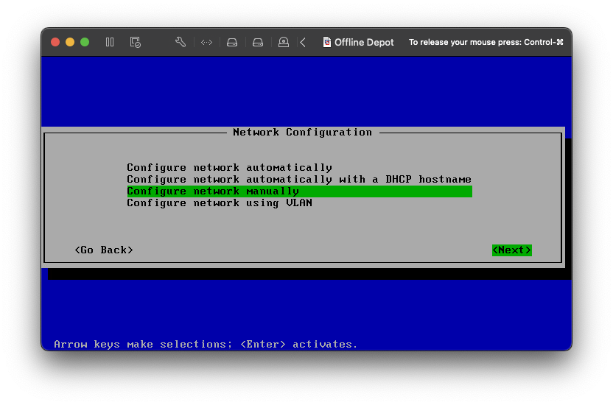The width and height of the screenshot is (613, 405).
Task: Enter full screen with green button
Action: 85,42
